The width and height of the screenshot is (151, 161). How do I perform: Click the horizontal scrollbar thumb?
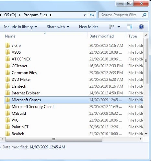coord(54,139)
